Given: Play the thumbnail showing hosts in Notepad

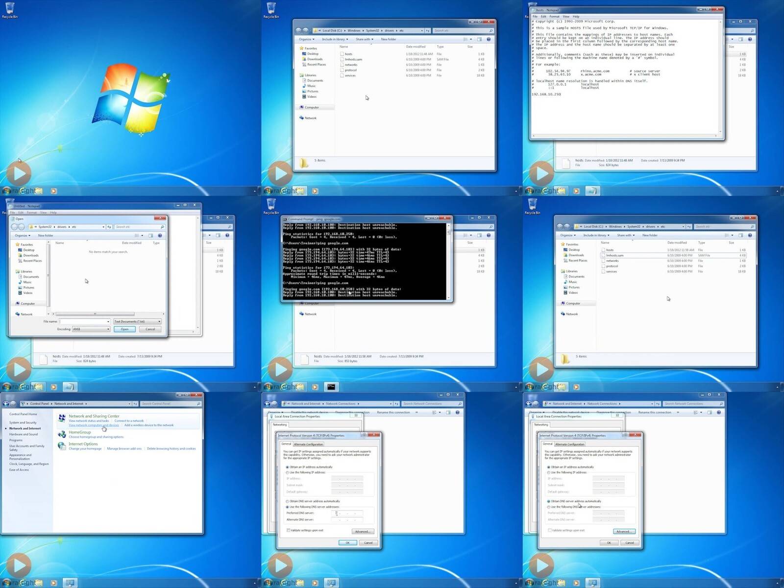Looking at the screenshot, I should pyautogui.click(x=541, y=173).
